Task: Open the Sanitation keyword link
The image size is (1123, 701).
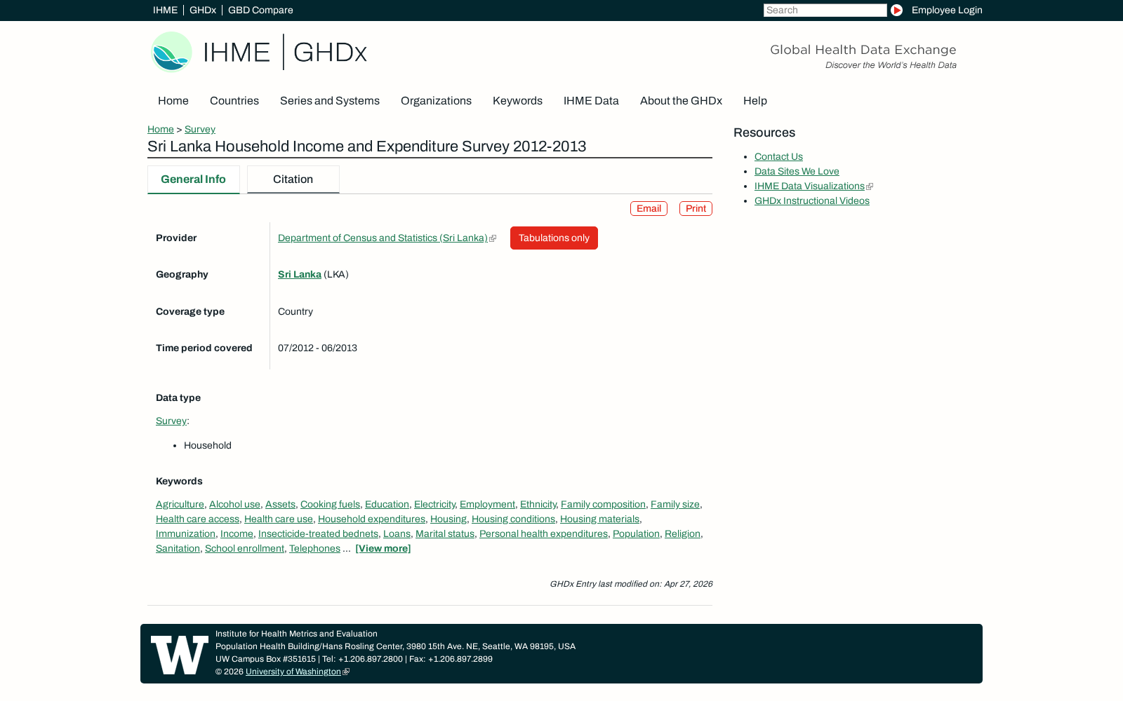Action: [178, 549]
